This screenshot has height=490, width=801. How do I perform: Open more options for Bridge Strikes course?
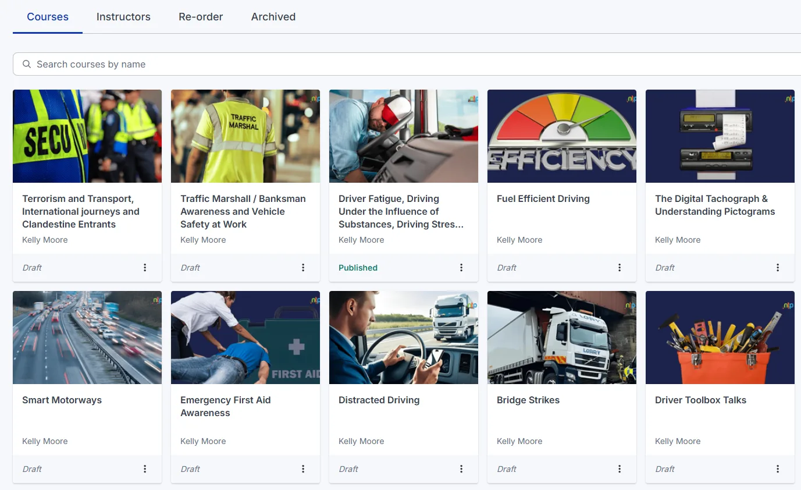[x=620, y=469]
